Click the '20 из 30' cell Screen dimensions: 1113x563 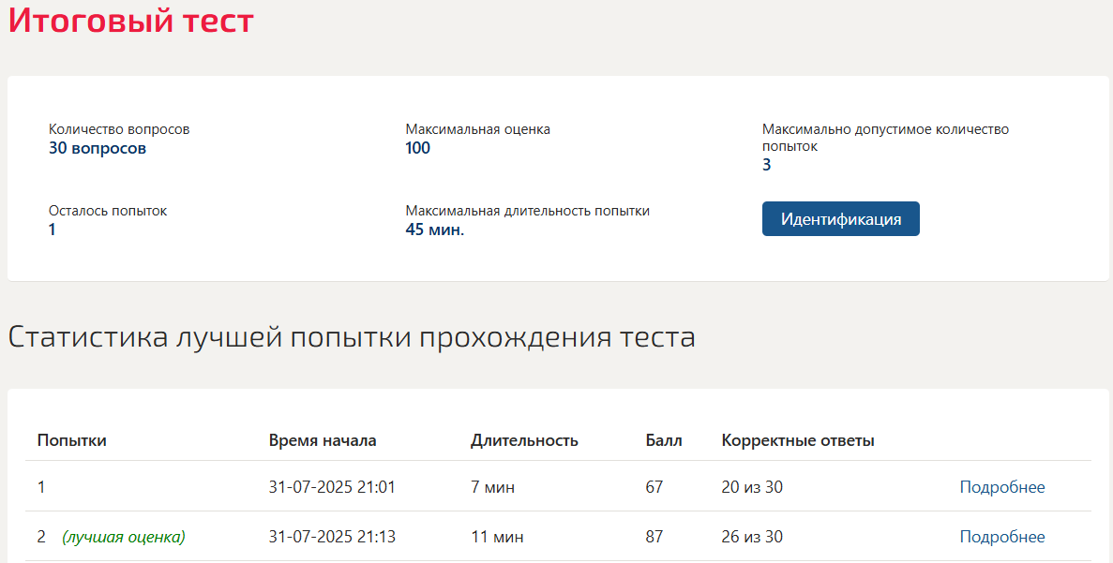tap(752, 487)
